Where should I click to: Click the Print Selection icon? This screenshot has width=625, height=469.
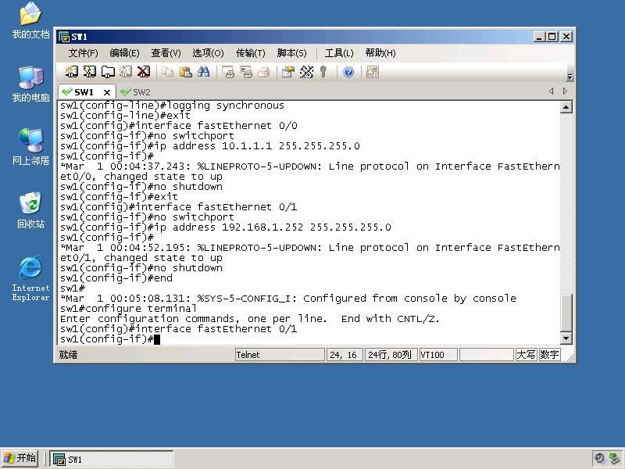coord(246,72)
